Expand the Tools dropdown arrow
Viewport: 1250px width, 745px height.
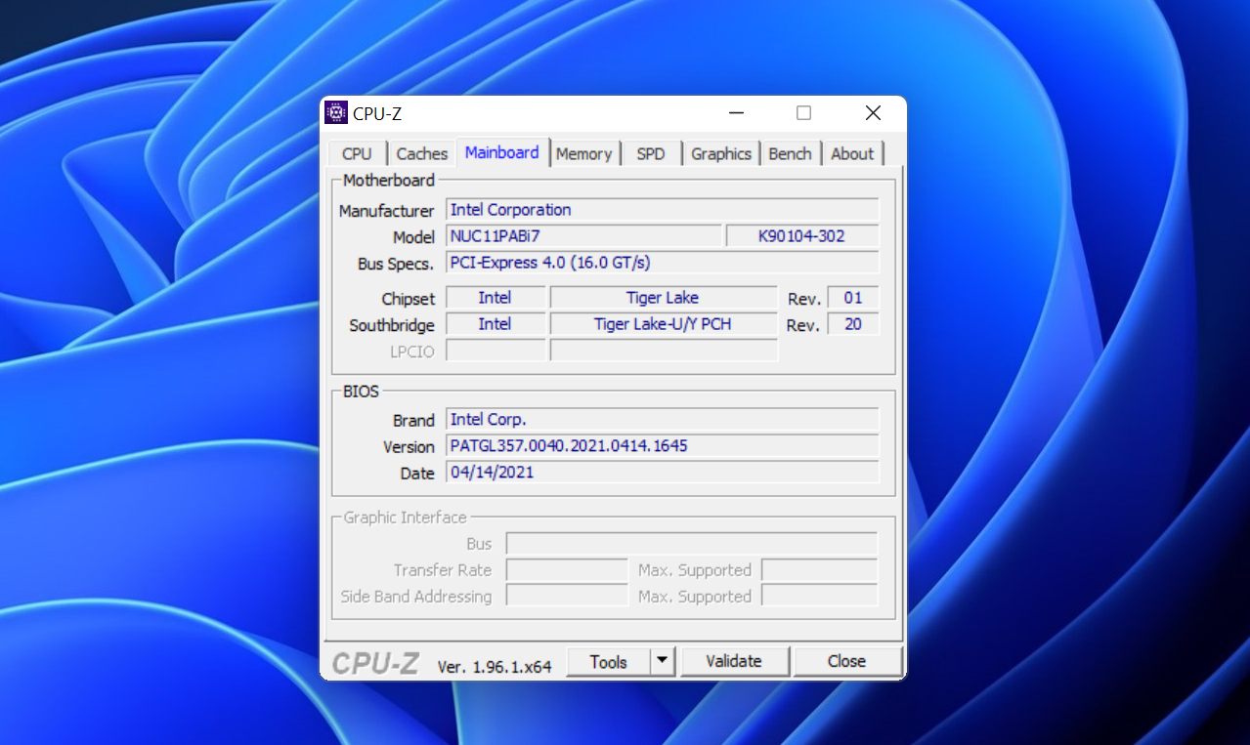point(663,661)
